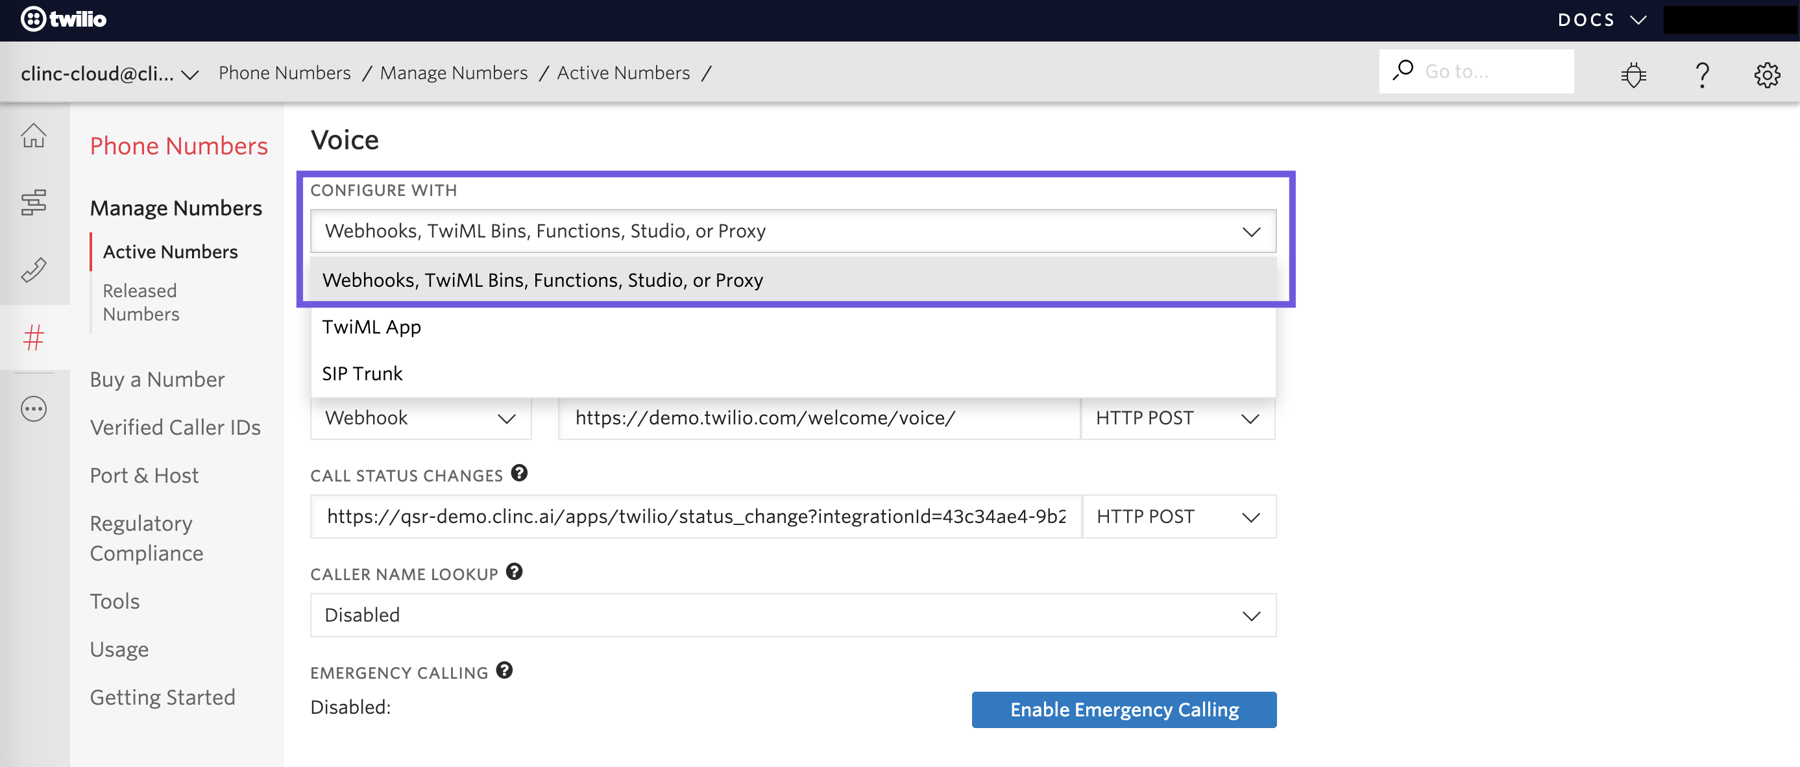Screen dimensions: 1800x767
Task: Open Usage in sidebar
Action: tap(119, 650)
